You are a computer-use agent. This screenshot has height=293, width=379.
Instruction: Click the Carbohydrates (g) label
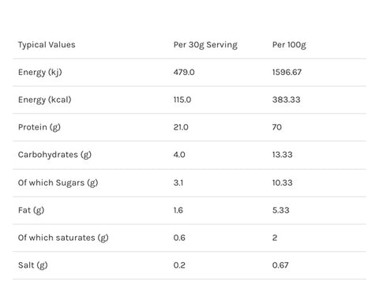[54, 155]
